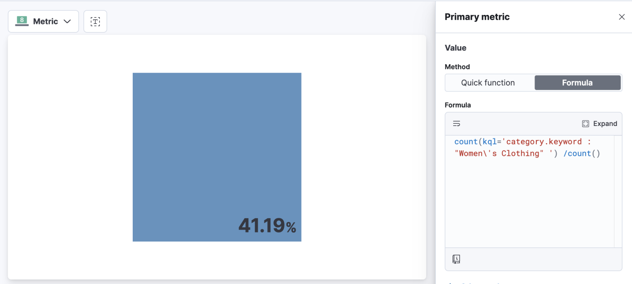Open the text label options icon
632x284 pixels.
[95, 22]
